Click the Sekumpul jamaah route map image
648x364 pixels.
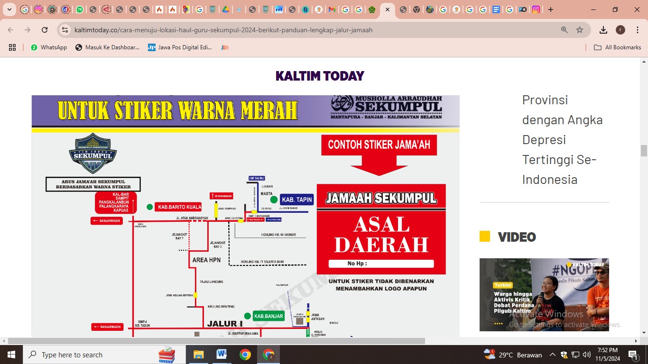245,216
